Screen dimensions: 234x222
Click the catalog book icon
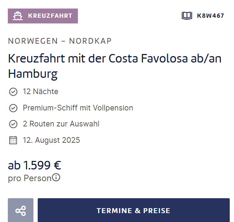click(187, 16)
